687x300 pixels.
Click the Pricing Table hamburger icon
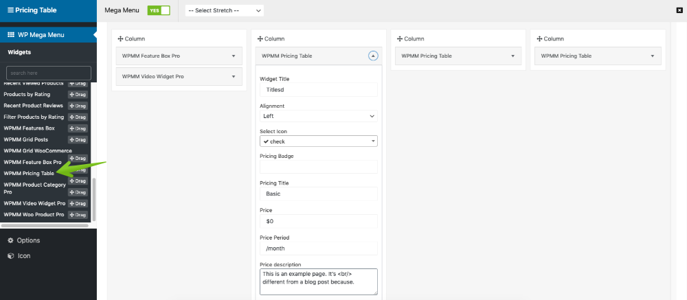pyautogui.click(x=10, y=10)
